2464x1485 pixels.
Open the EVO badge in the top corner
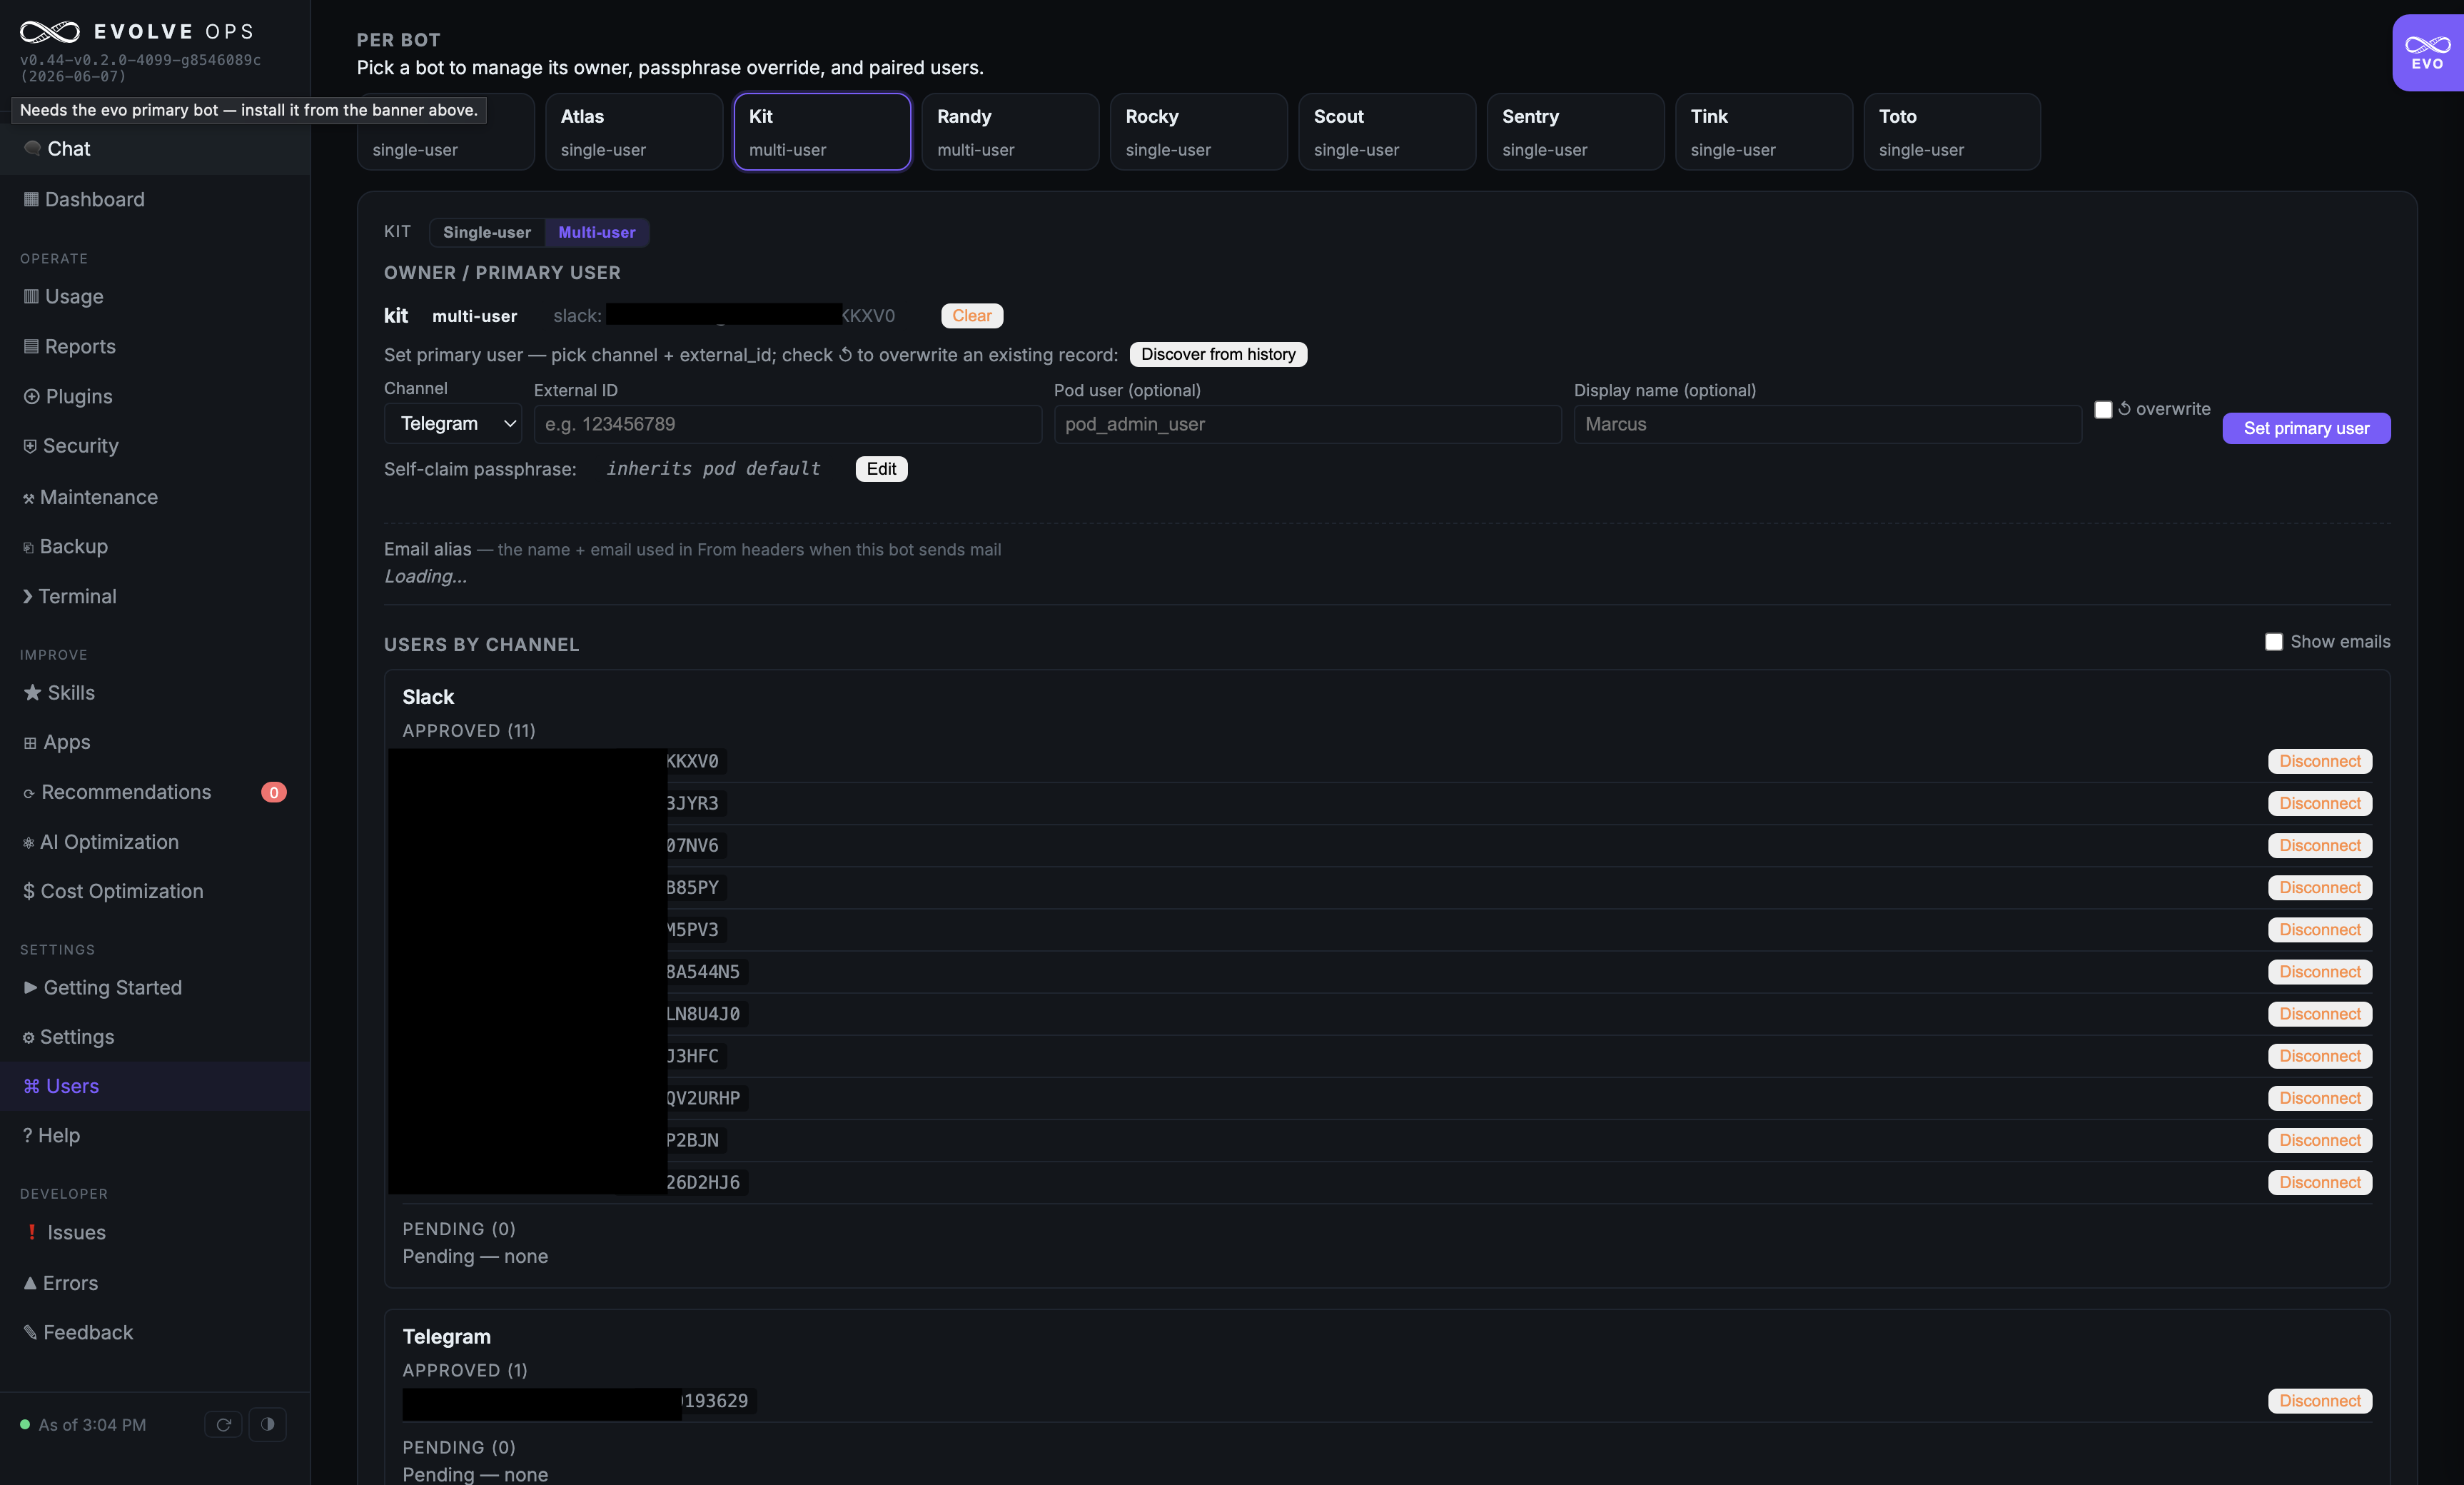2427,53
